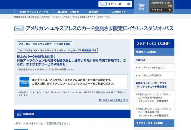Image resolution: width=191 pixels, height=130 pixels.
Task: Click the PASS ticket icon in the dropdown
Action: [103, 4]
